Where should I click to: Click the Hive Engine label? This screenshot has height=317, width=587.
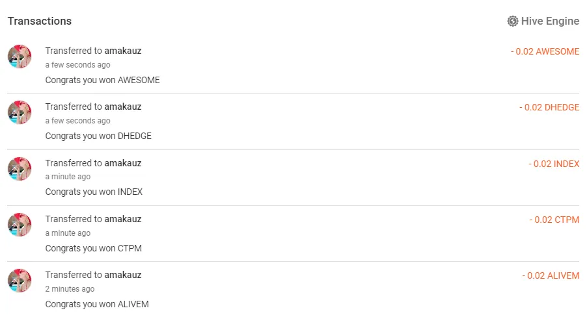tap(550, 21)
